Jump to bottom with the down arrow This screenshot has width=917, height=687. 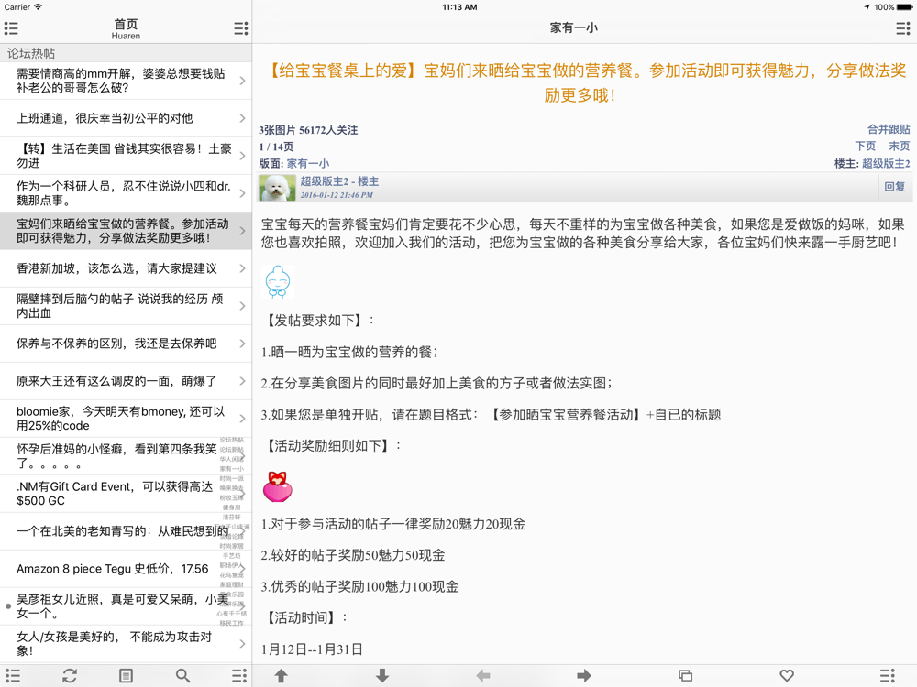(x=382, y=675)
